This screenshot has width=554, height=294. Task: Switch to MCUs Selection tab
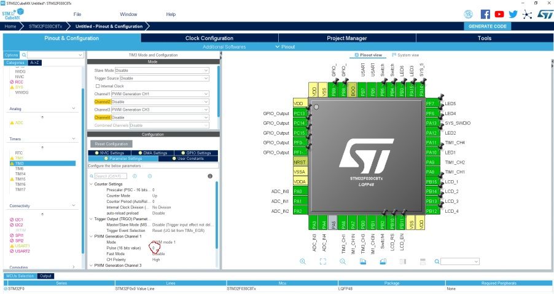[x=20, y=276]
